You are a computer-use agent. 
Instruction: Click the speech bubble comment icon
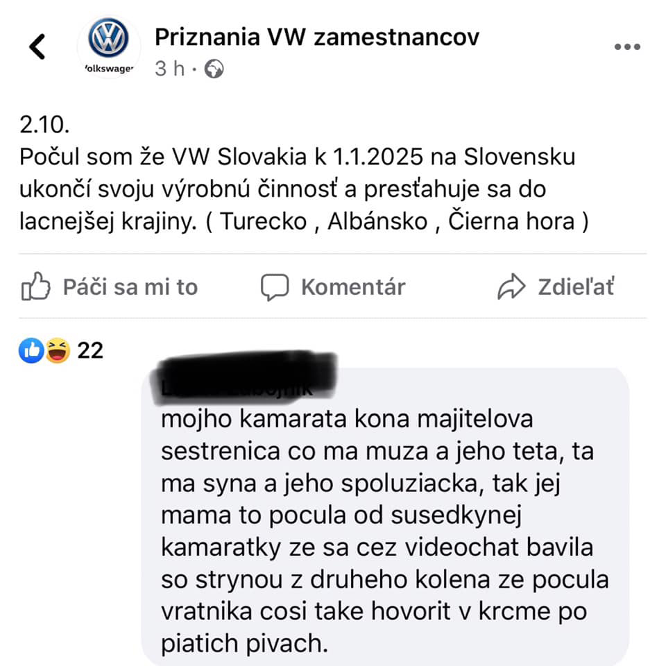coord(275,287)
